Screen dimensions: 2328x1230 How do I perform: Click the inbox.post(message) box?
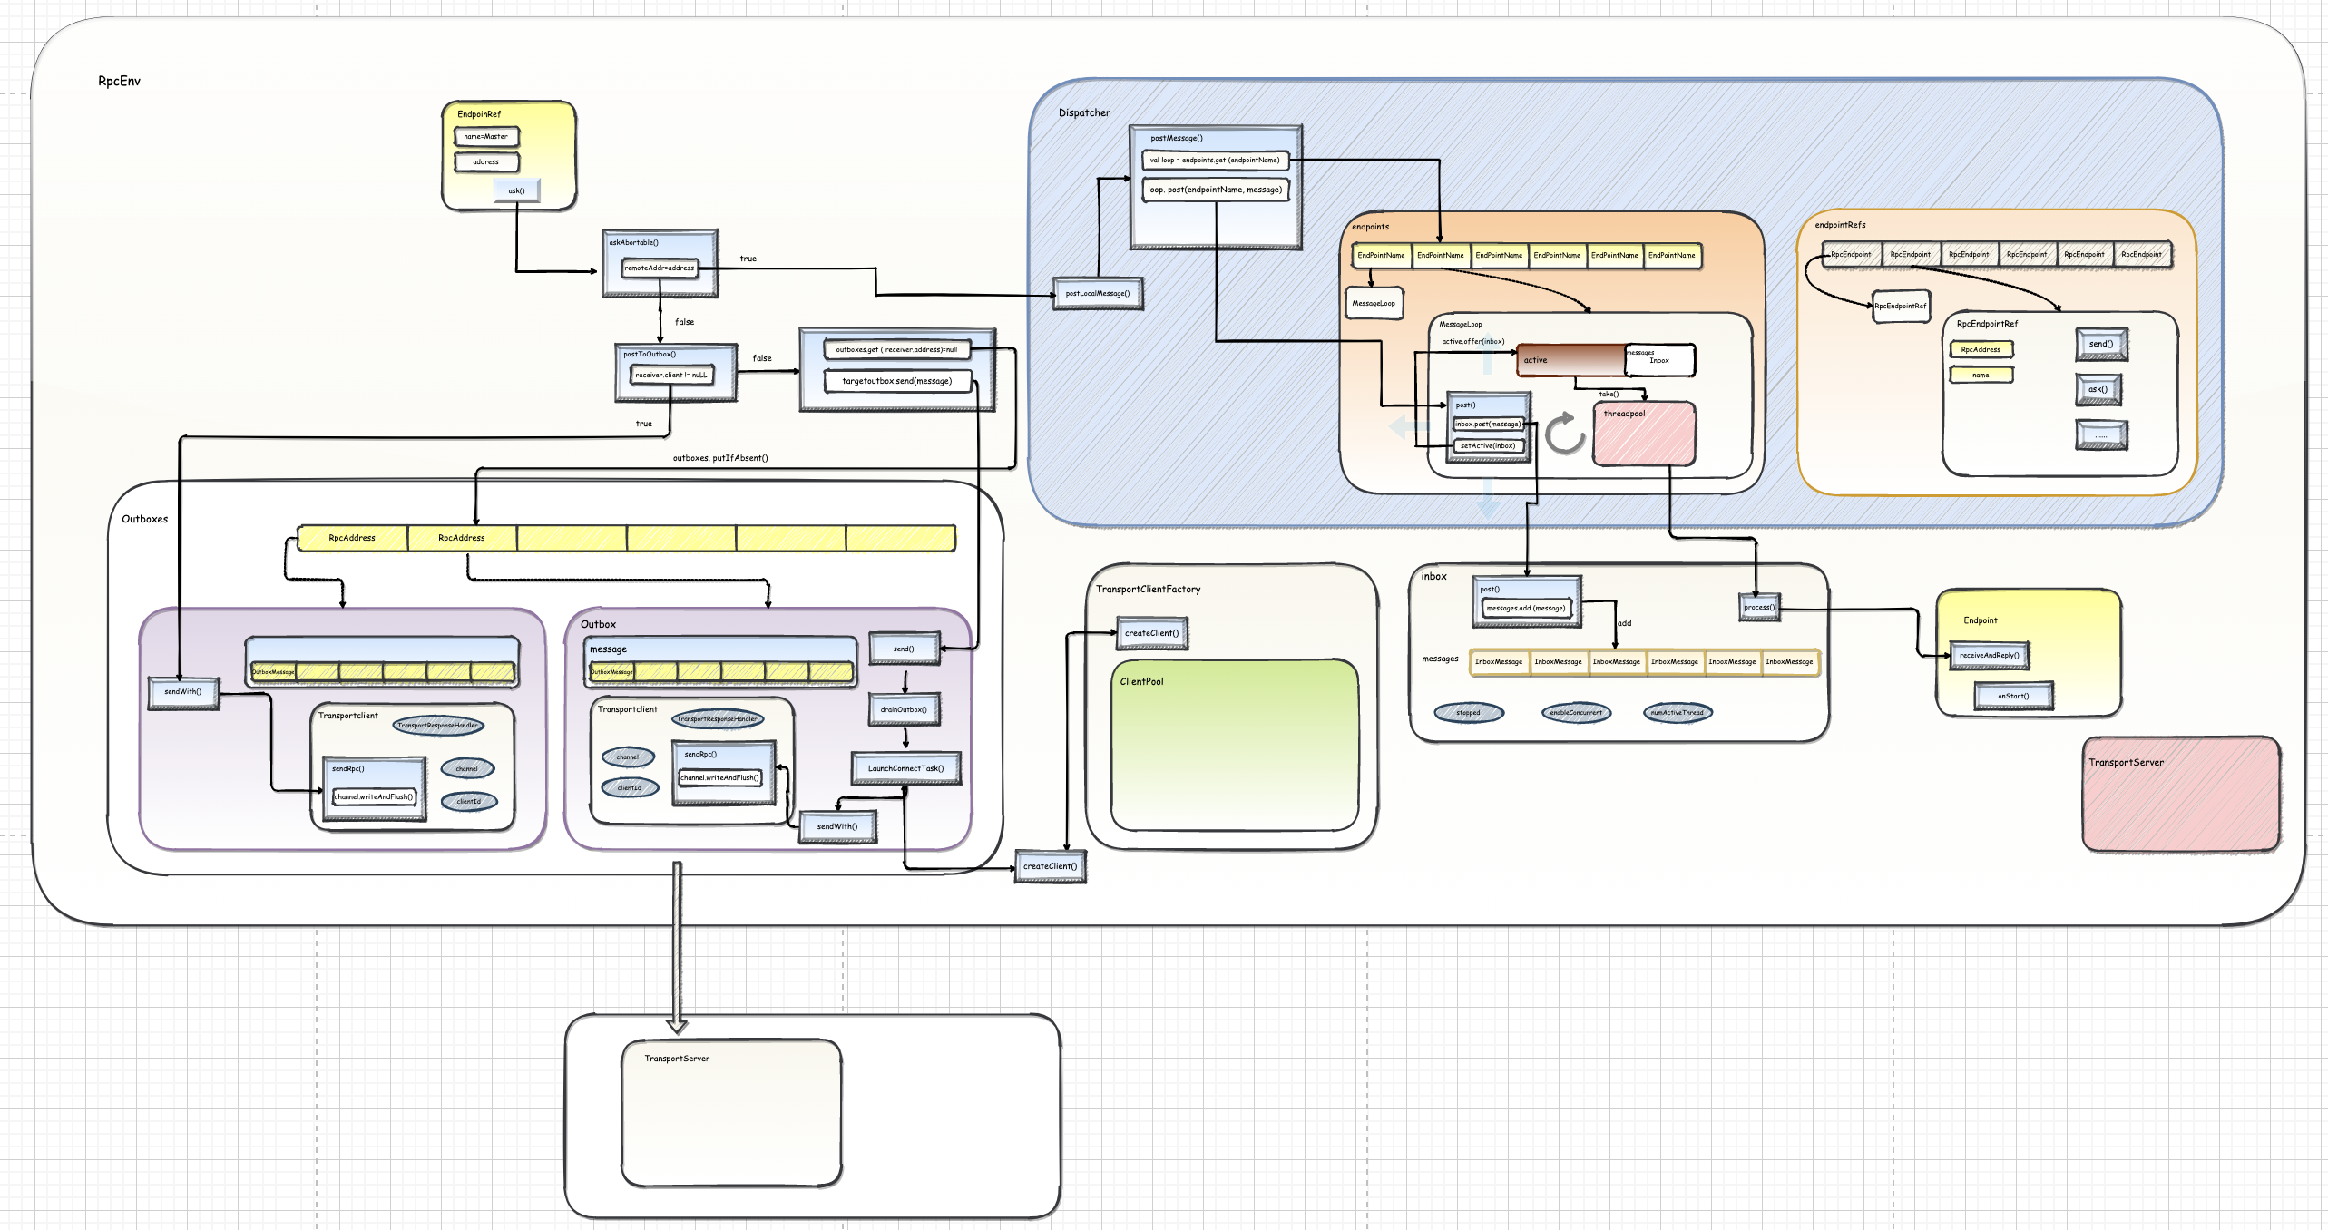[1487, 425]
